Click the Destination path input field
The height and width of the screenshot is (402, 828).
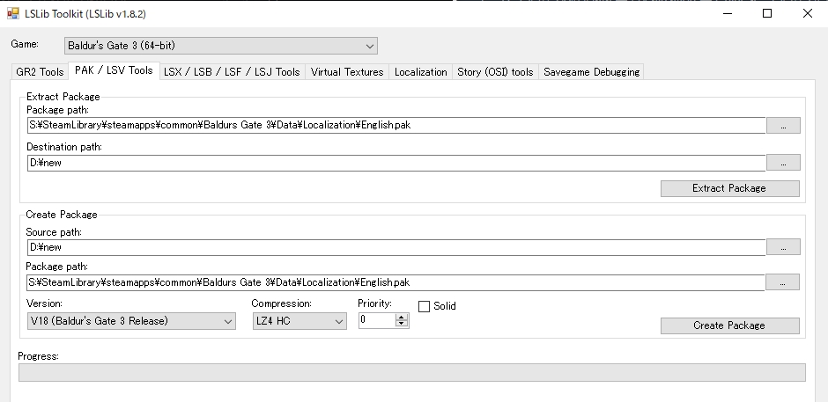click(x=396, y=163)
